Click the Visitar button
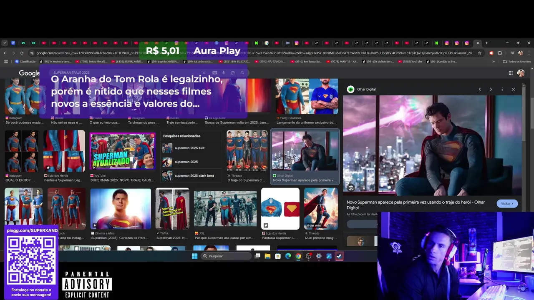The height and width of the screenshot is (300, 534). point(507,203)
